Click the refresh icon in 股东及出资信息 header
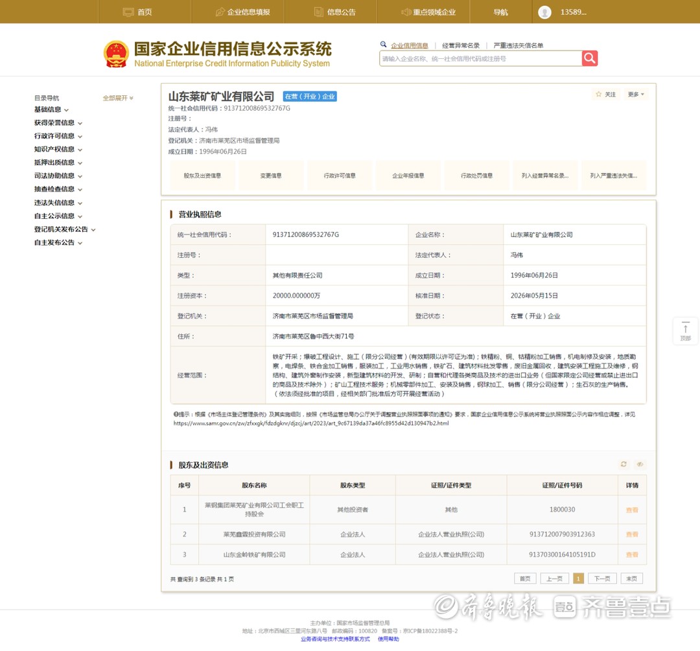 pos(624,464)
